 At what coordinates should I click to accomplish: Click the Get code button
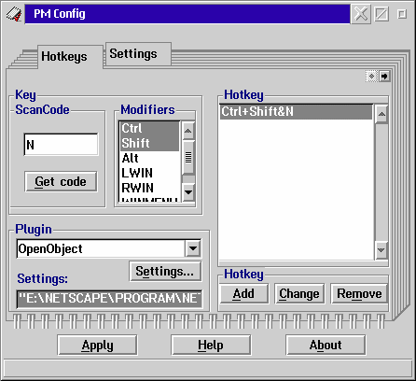click(61, 181)
